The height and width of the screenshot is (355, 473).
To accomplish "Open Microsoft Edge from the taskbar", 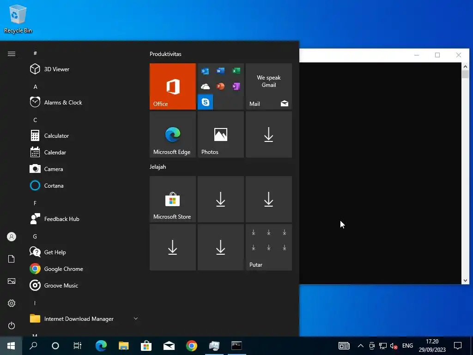I will [101, 346].
